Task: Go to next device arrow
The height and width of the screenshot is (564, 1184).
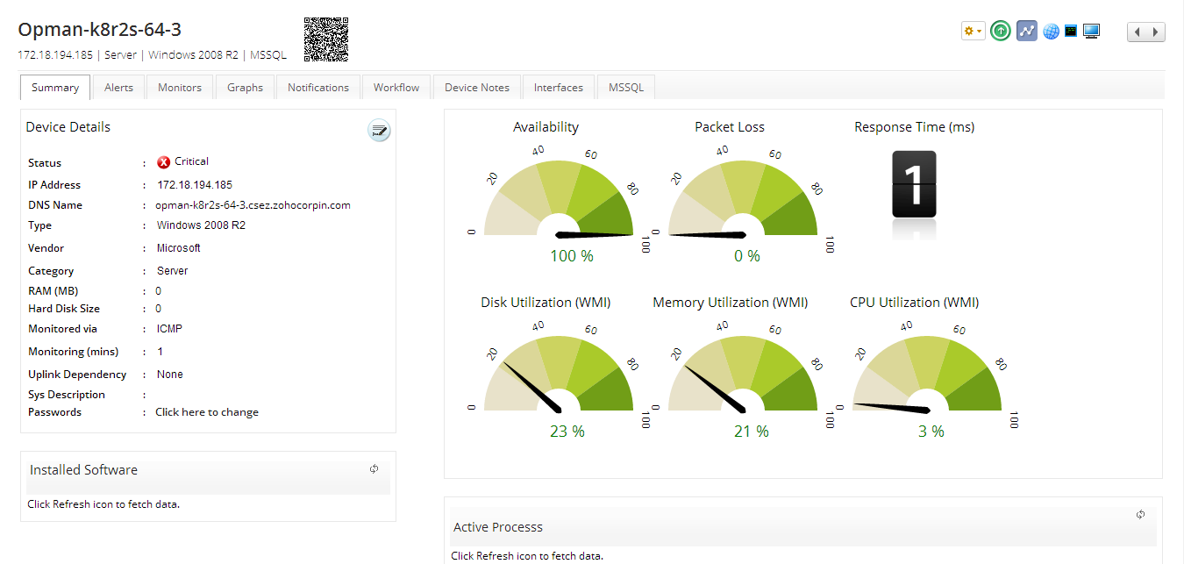Action: pyautogui.click(x=1156, y=32)
